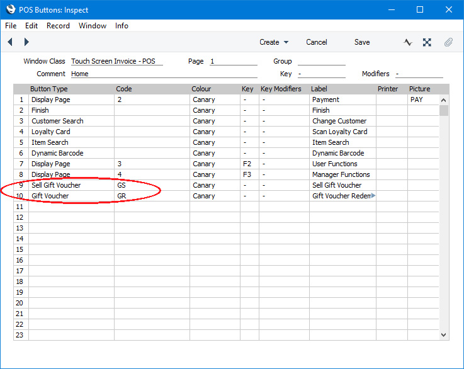Select the Customer Search cell
This screenshot has height=369, width=464.
coord(71,121)
